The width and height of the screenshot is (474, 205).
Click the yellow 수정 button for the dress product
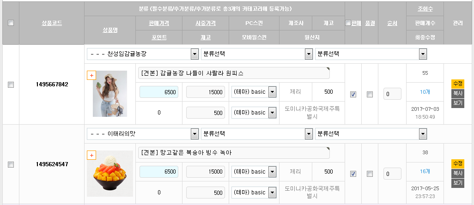457,84
